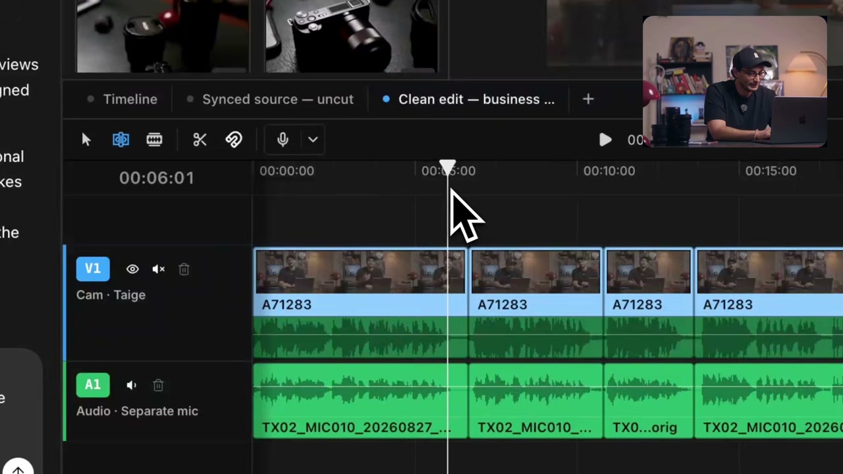The image size is (843, 474).
Task: Mute the A1 Separate mic track
Action: [132, 385]
